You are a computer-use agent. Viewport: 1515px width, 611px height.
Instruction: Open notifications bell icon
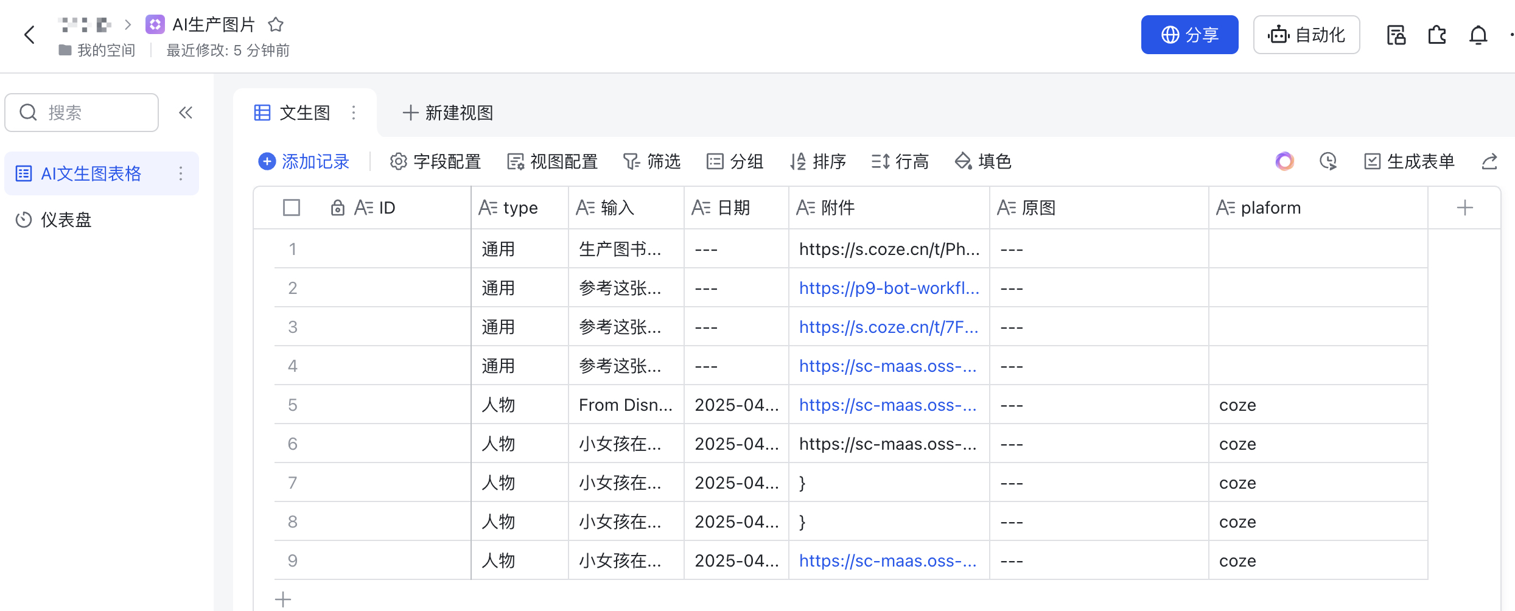1478,35
